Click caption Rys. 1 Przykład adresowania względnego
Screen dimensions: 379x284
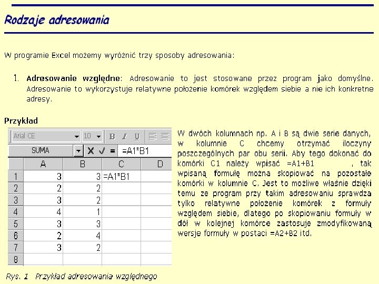[82, 276]
